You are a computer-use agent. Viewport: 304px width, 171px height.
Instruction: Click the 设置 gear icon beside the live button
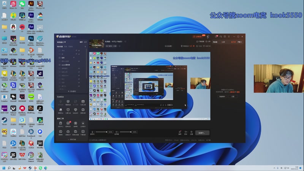[192, 132]
